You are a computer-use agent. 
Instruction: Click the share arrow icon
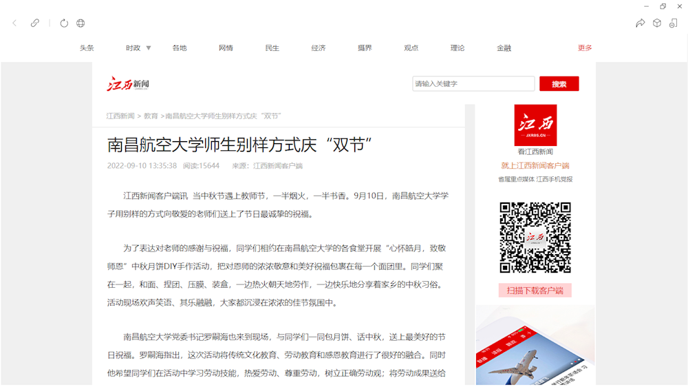click(640, 23)
